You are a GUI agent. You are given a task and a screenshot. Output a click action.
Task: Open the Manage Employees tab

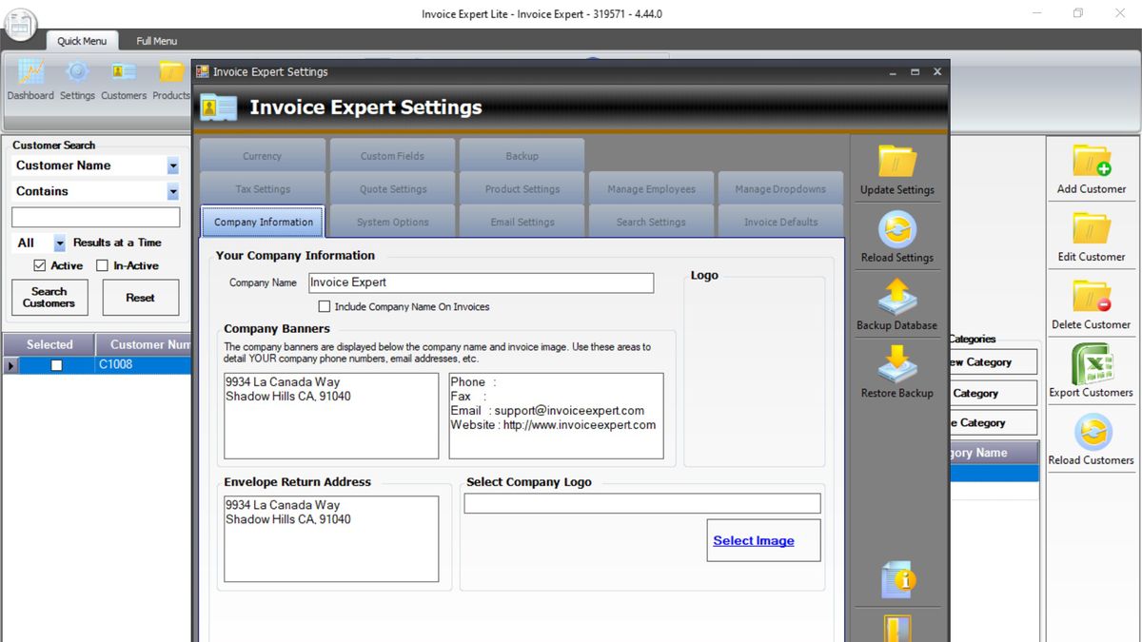tap(651, 188)
